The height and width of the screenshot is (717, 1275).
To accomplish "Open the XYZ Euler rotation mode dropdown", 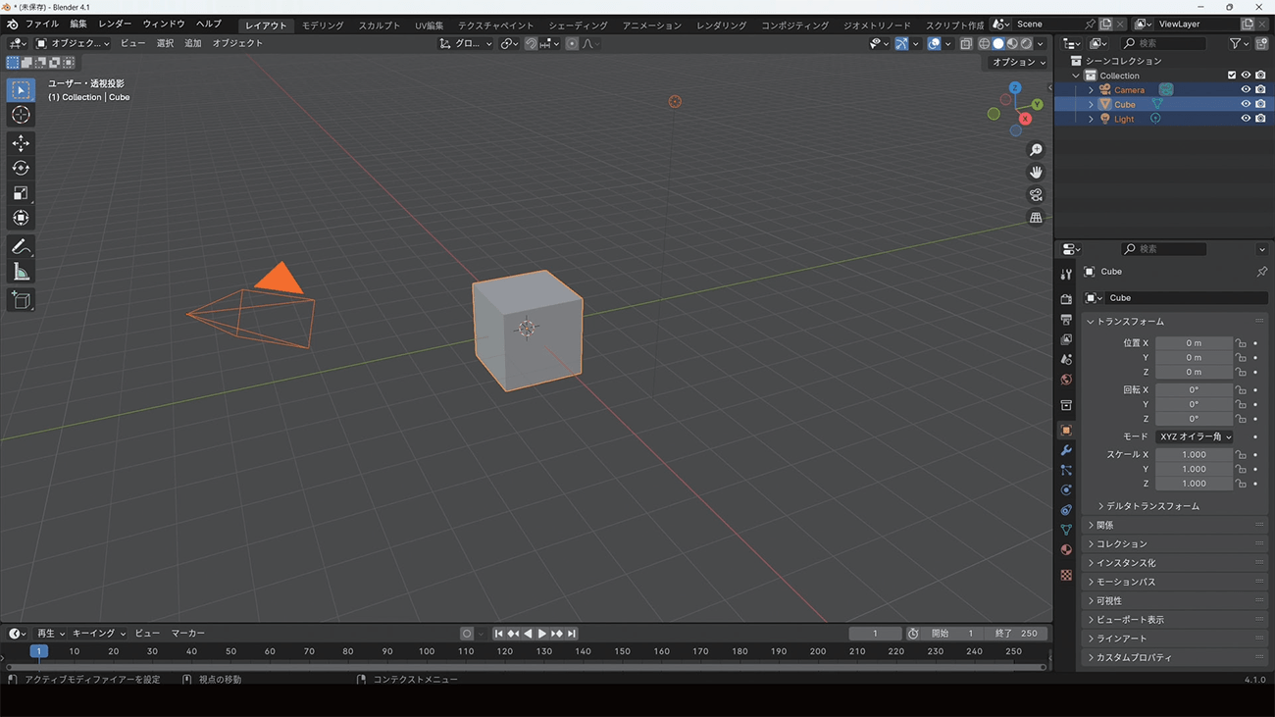I will (1194, 436).
